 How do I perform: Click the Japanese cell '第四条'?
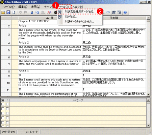114,72
